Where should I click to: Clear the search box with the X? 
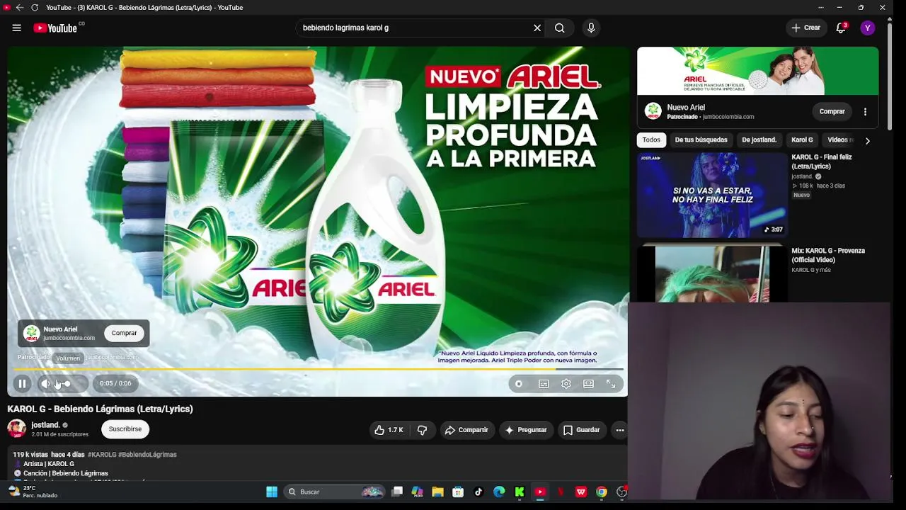tap(537, 28)
